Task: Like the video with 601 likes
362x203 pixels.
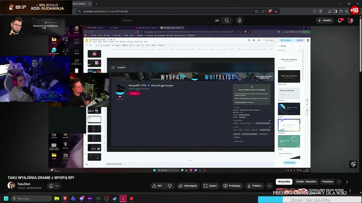Action: (157, 186)
